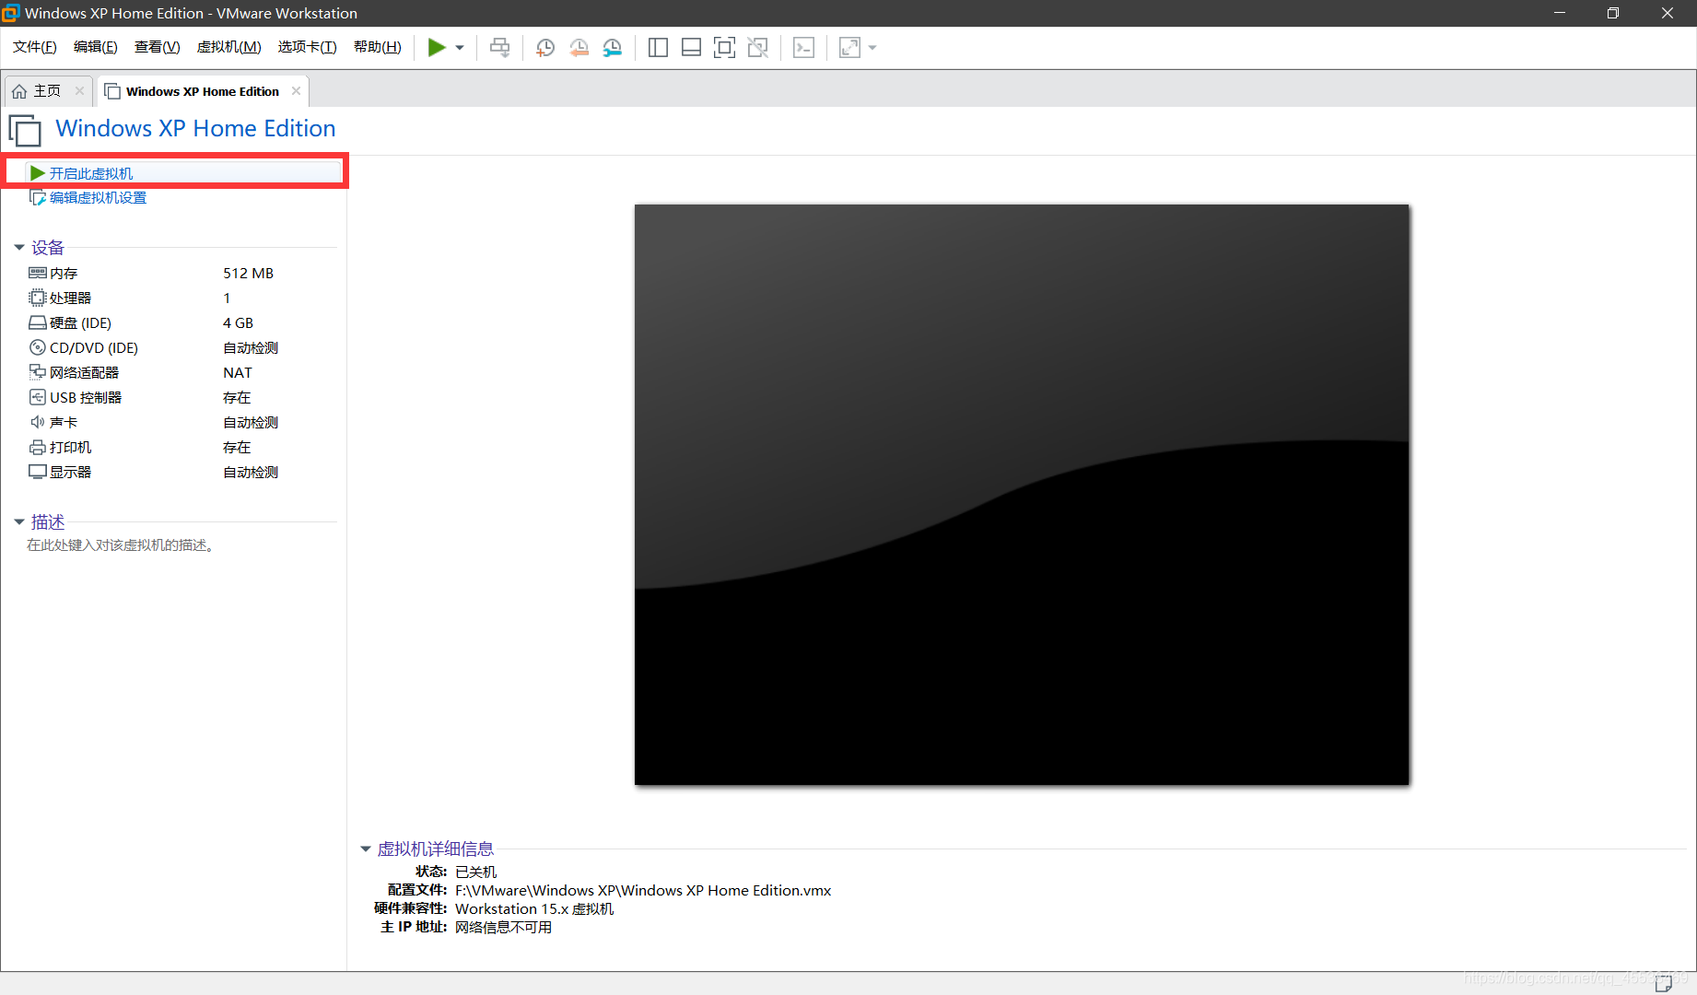This screenshot has height=995, width=1697.
Task: Open the 编辑(E) menu
Action: pyautogui.click(x=96, y=47)
